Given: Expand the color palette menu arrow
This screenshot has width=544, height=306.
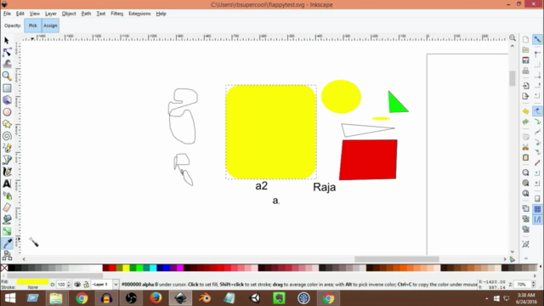Looking at the screenshot, I should pyautogui.click(x=541, y=267).
